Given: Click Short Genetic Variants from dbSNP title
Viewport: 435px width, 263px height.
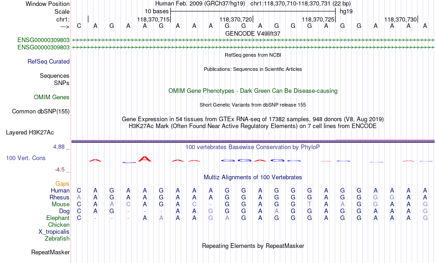Looking at the screenshot, I should pyautogui.click(x=253, y=105).
